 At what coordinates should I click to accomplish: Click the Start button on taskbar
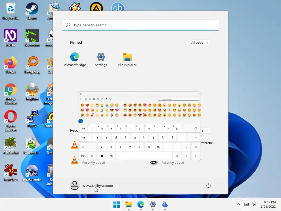click(x=116, y=204)
